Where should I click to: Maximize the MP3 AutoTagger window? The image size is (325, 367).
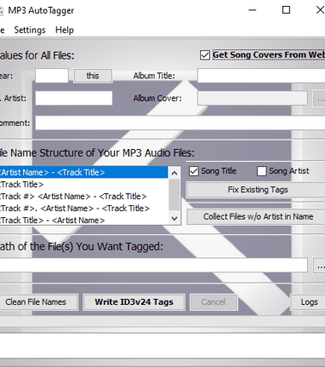(286, 10)
